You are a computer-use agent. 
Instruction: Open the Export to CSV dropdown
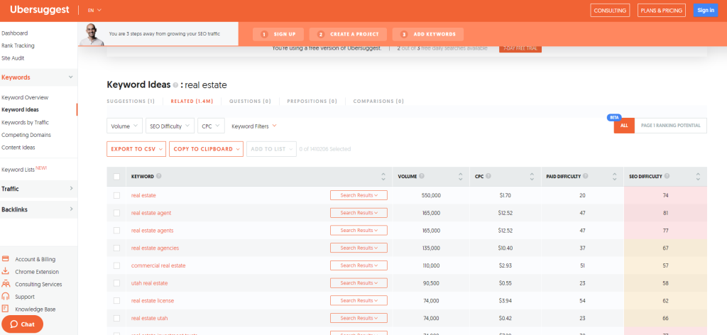click(136, 149)
